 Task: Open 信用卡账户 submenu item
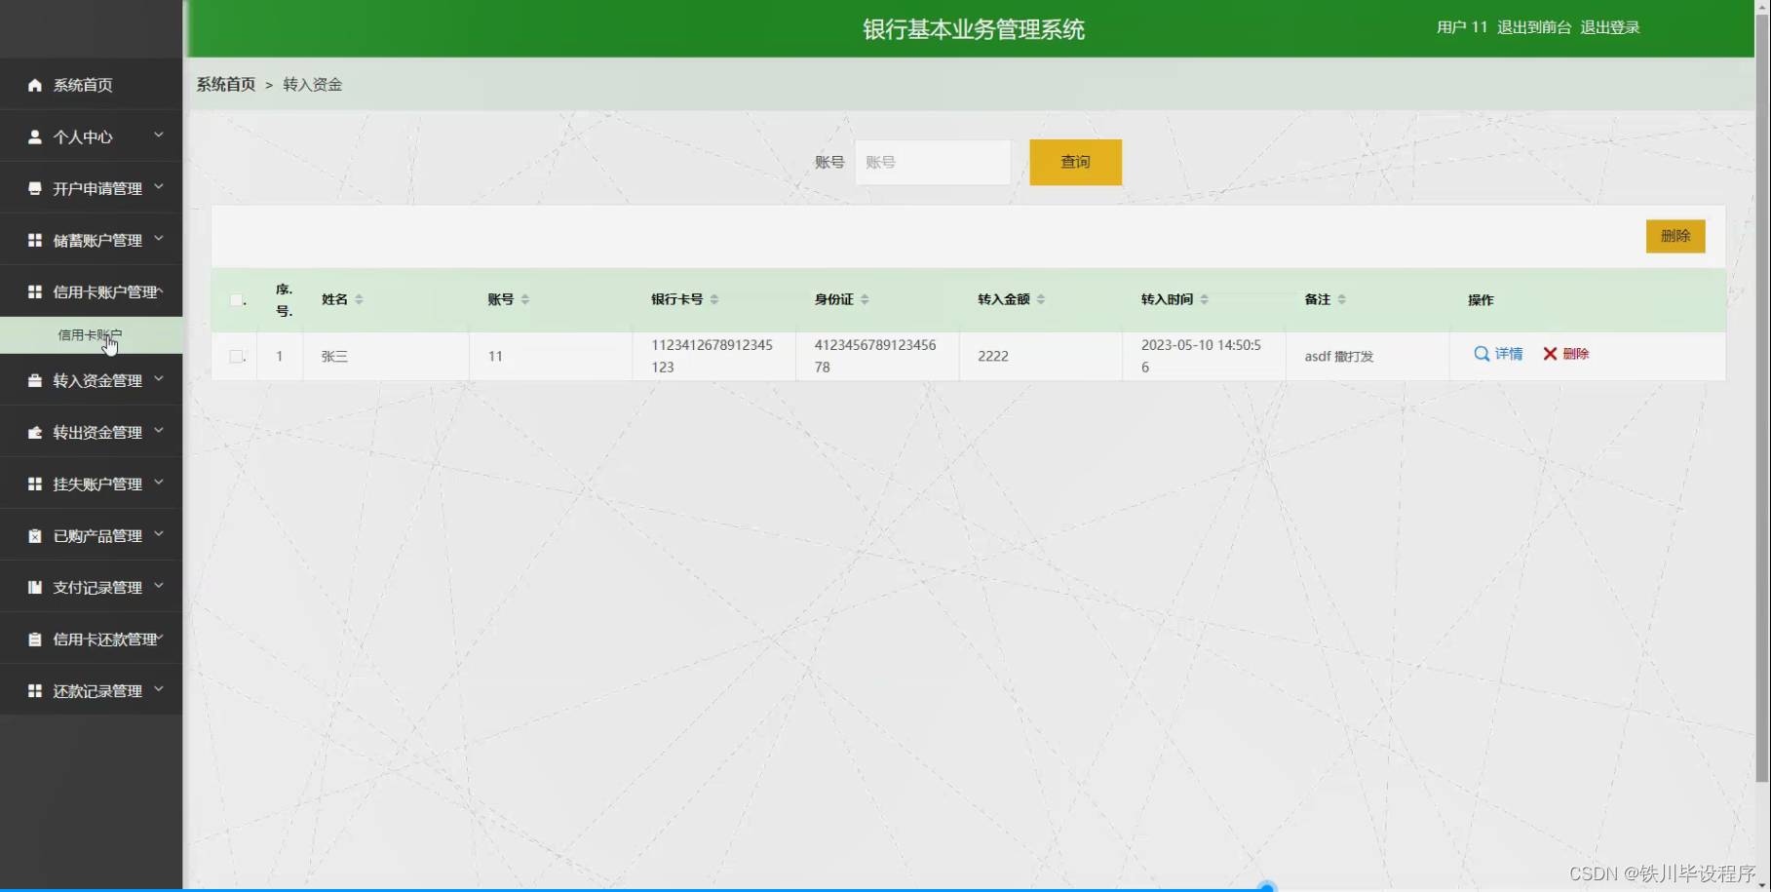[91, 335]
